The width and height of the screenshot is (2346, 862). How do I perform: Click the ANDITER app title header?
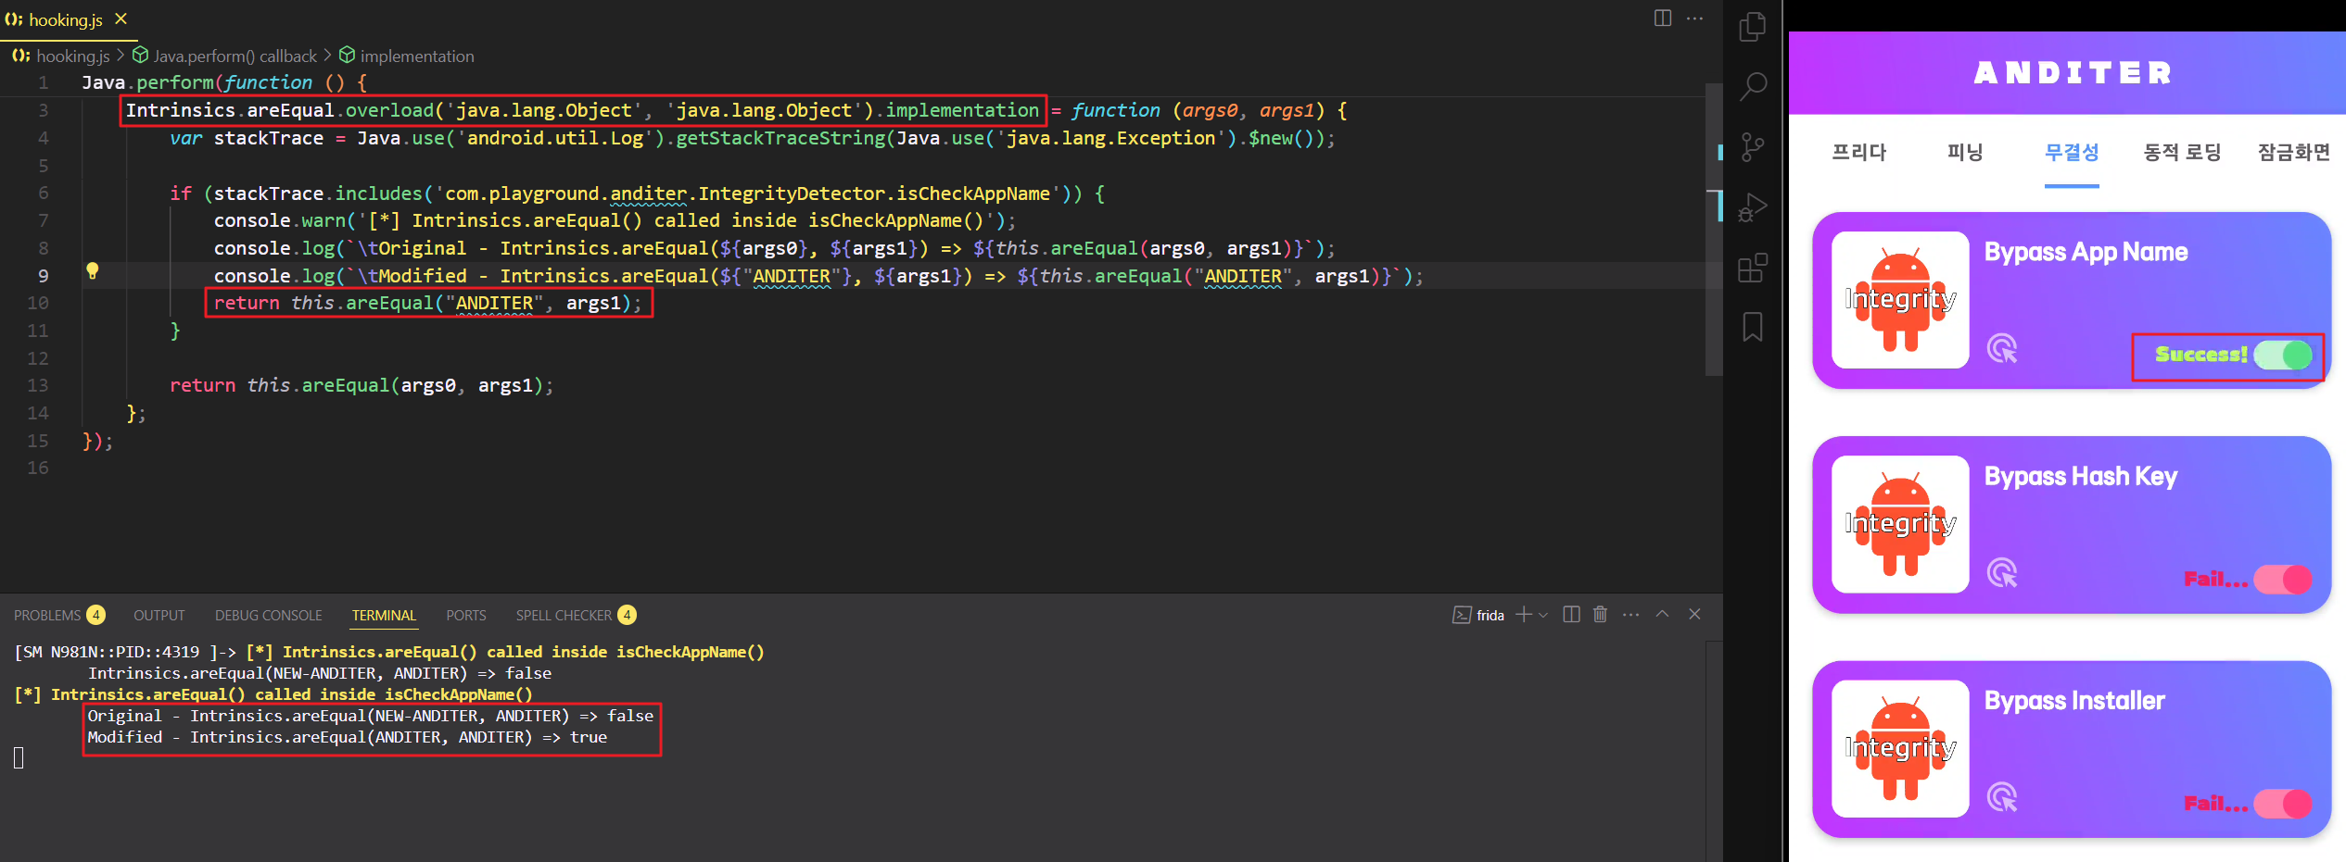2073,73
